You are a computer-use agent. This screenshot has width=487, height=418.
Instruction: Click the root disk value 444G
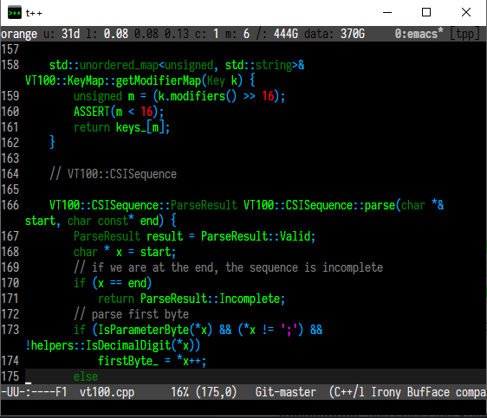point(286,34)
